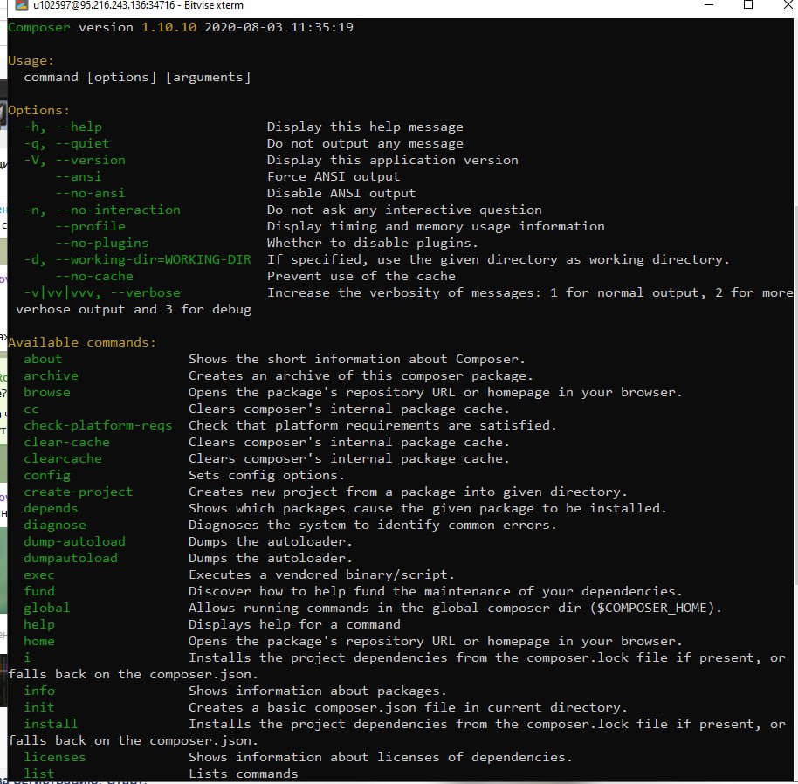Click the text 'Sets config options.'
This screenshot has height=784, width=798.
(266, 476)
